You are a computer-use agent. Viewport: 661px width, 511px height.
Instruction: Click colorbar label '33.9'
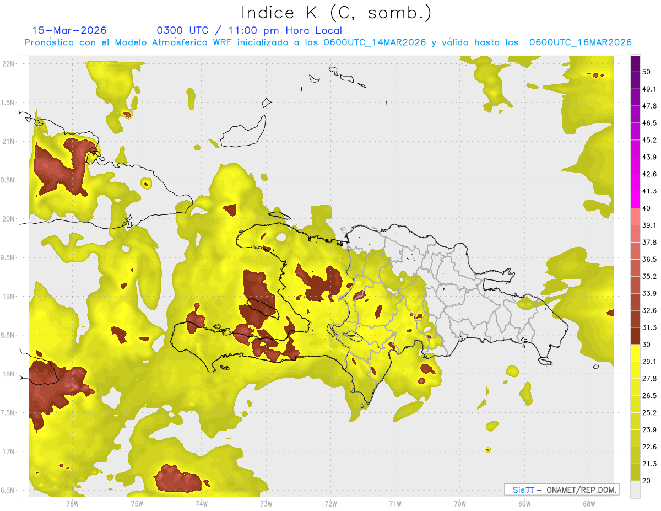[650, 293]
